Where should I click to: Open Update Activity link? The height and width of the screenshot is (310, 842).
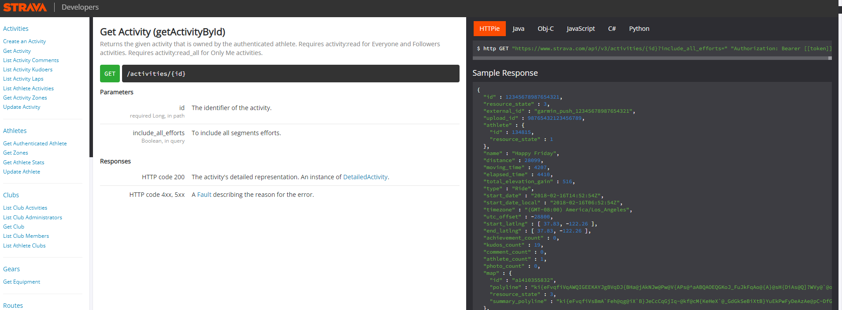(22, 107)
